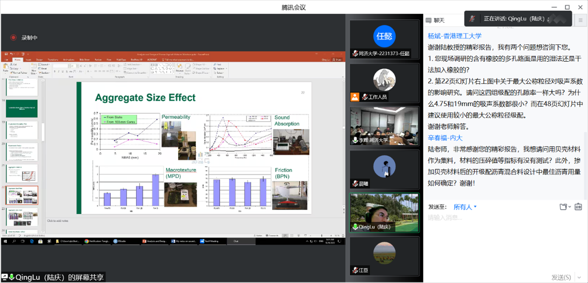This screenshot has height=283, width=588.
Task: Click the muted mic icon beside 晨曦
Action: [x=355, y=184]
